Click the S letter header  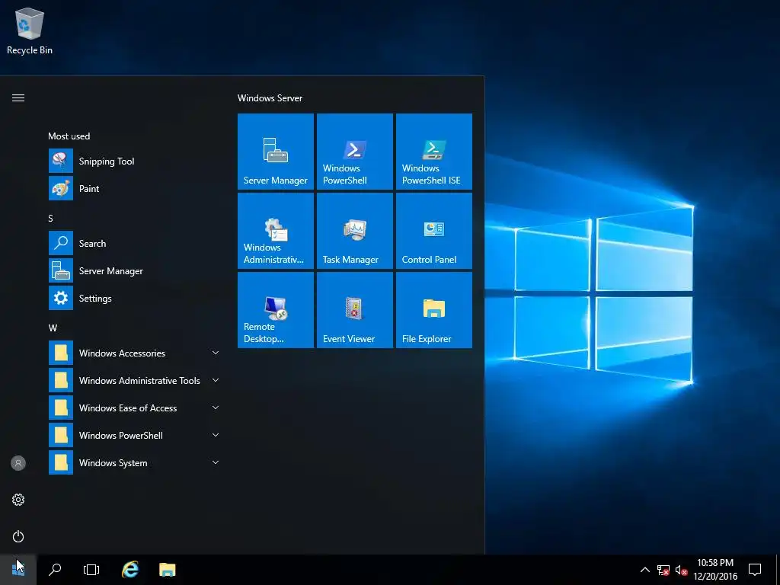coord(50,219)
